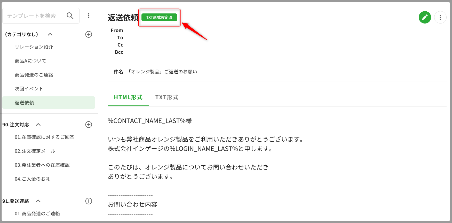Click the green pencil edit button
The image size is (452, 223).
point(425,17)
